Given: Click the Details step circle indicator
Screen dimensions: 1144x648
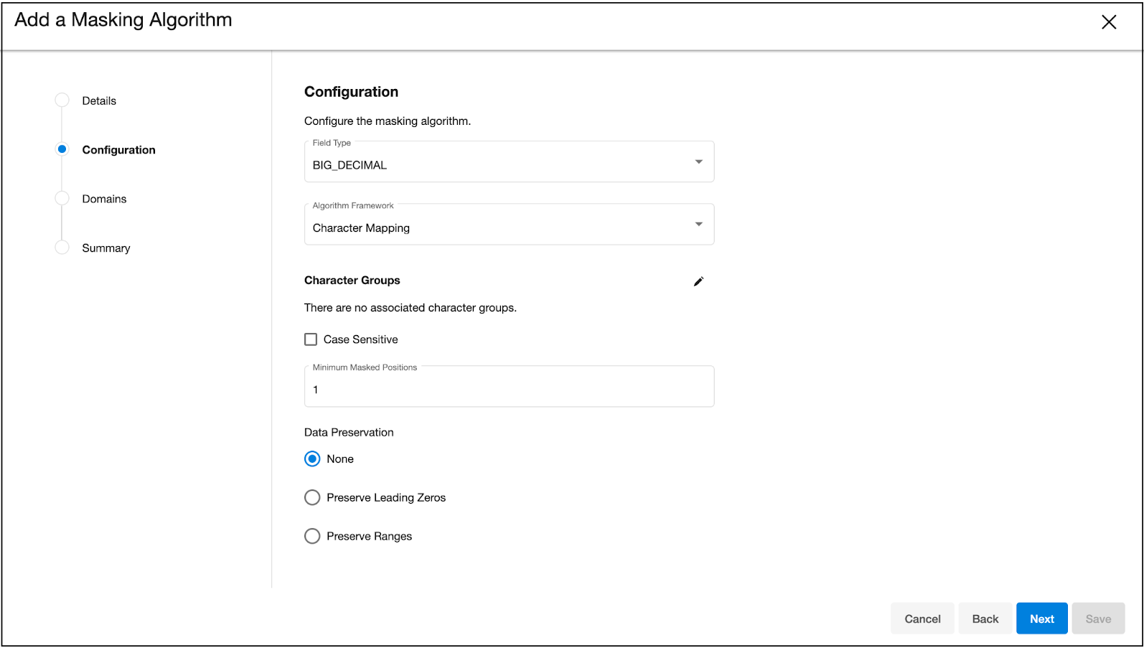Looking at the screenshot, I should 62,100.
